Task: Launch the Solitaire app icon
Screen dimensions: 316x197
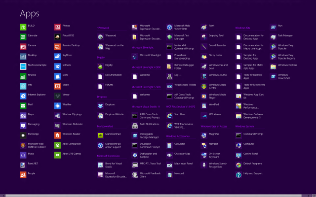Action: pyautogui.click(x=58, y=66)
